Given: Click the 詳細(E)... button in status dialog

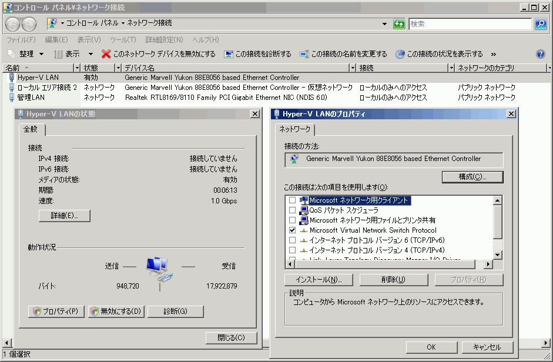Looking at the screenshot, I should (x=65, y=216).
